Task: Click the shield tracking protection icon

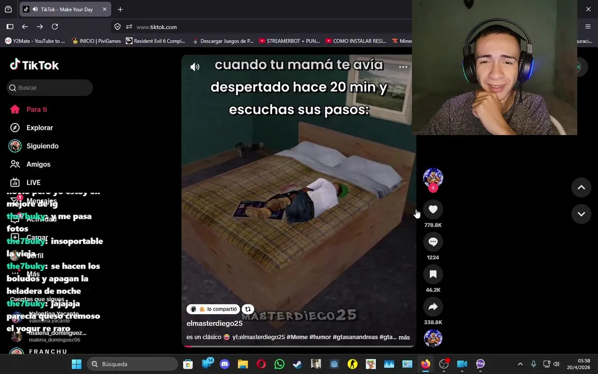Action: tap(117, 26)
